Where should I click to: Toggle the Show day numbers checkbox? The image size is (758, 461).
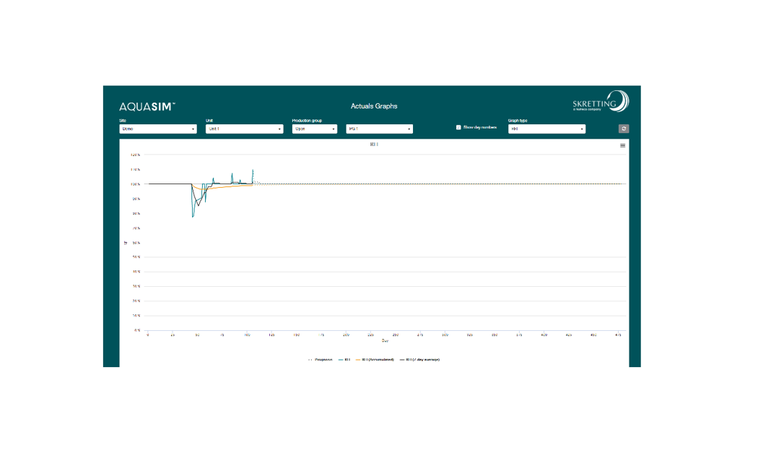pos(458,127)
